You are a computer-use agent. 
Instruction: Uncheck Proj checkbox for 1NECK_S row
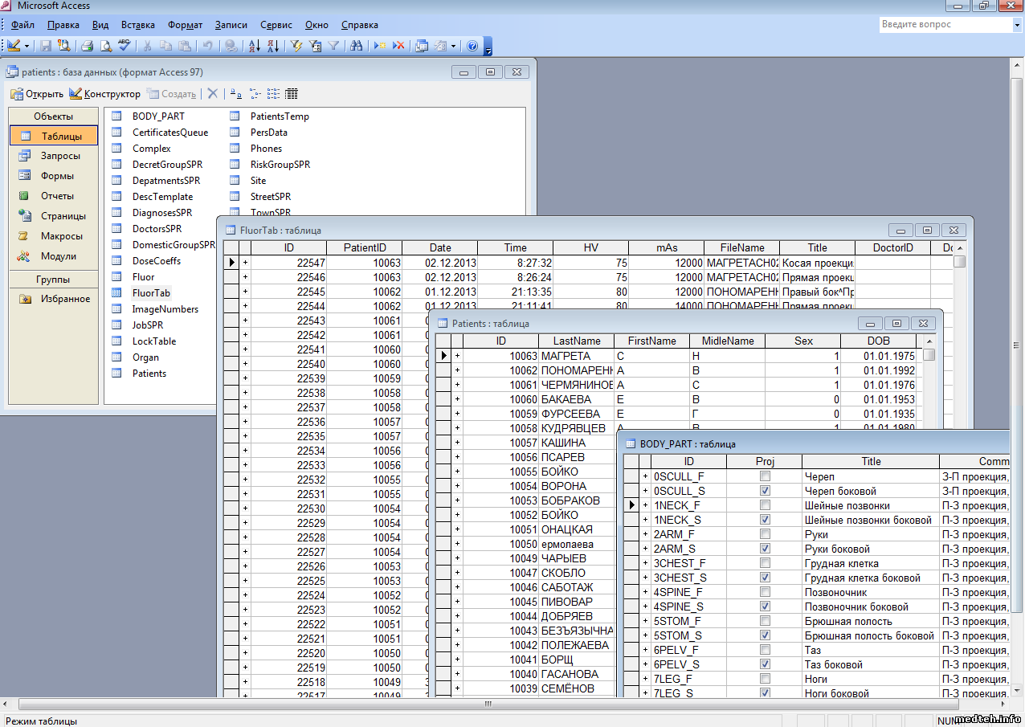[765, 520]
